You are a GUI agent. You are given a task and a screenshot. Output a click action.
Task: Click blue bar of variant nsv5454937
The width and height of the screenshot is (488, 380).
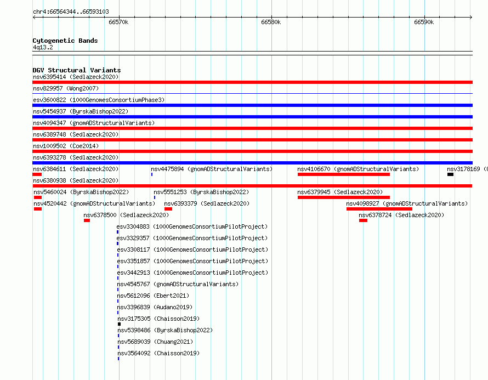pyautogui.click(x=252, y=117)
